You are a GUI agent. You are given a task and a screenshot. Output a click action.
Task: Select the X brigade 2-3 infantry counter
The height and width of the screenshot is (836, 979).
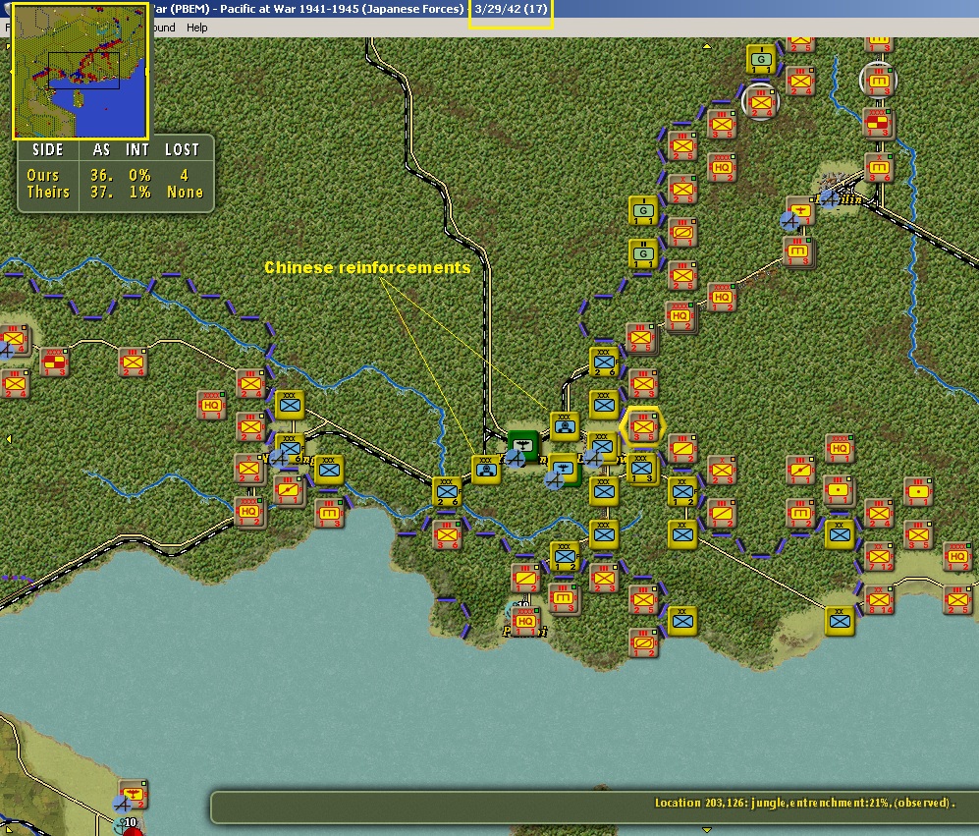722,471
